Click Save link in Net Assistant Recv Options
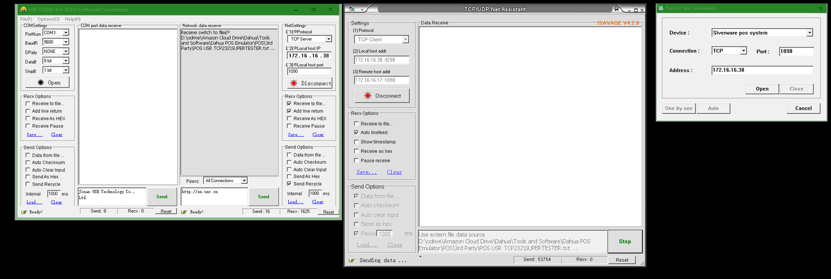The width and height of the screenshot is (831, 279). coord(367,172)
